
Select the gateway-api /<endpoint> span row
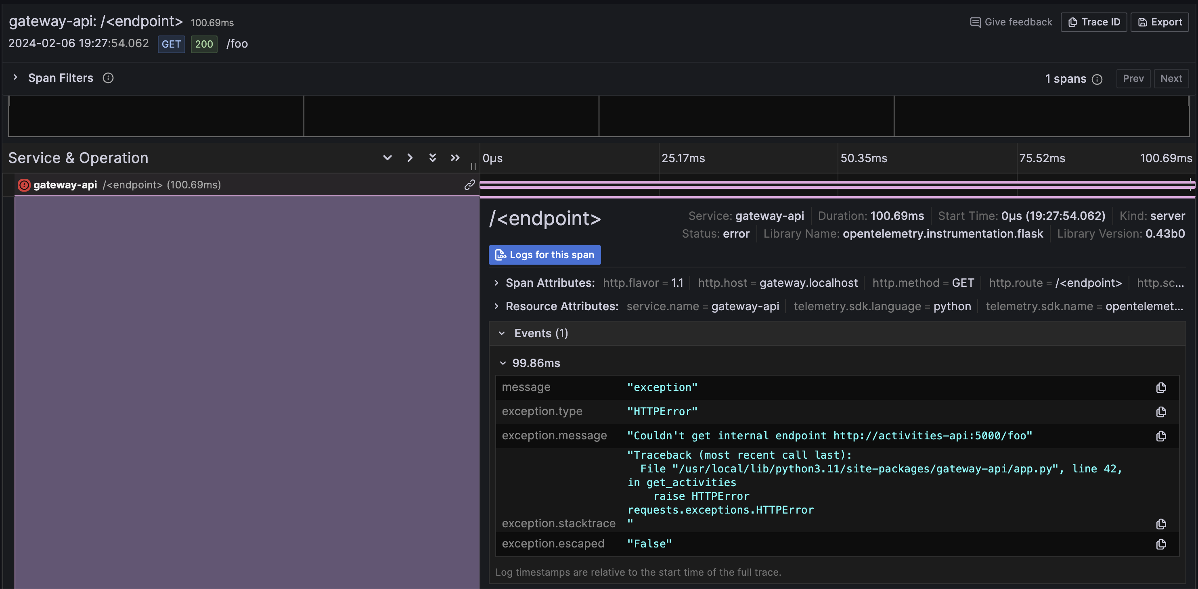[241, 184]
